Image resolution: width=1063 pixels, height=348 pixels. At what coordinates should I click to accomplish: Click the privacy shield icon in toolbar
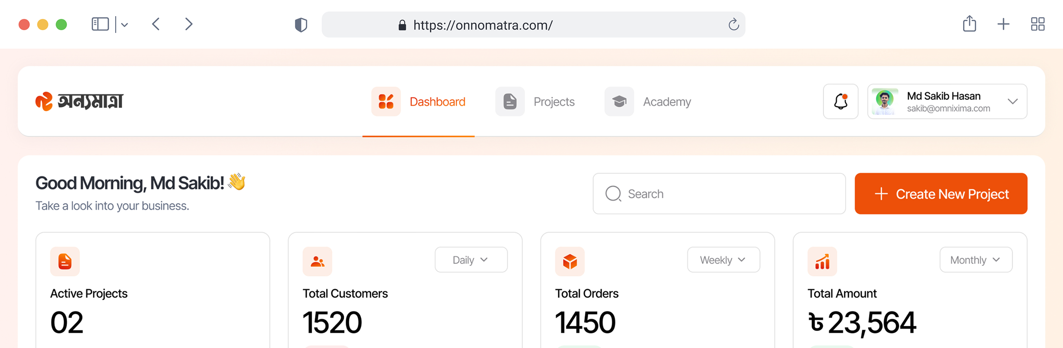[x=301, y=25]
